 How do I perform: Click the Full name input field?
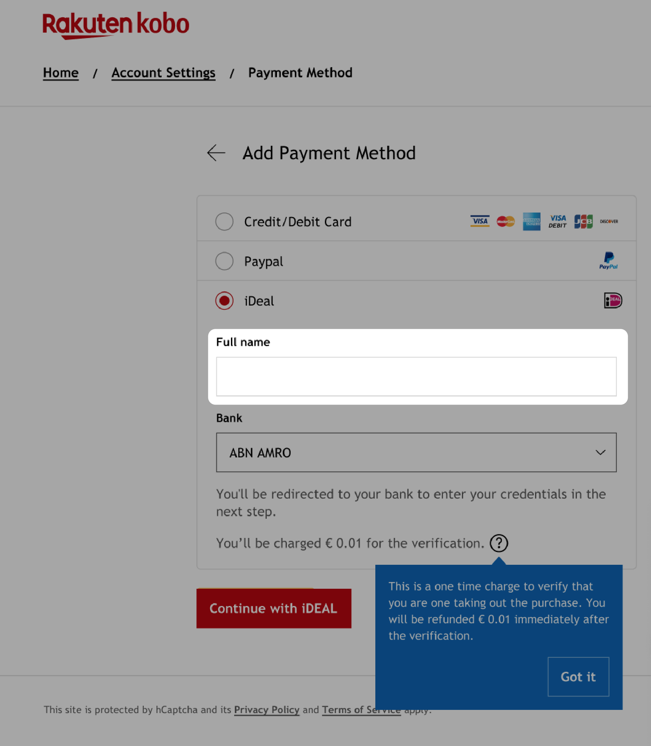point(416,376)
